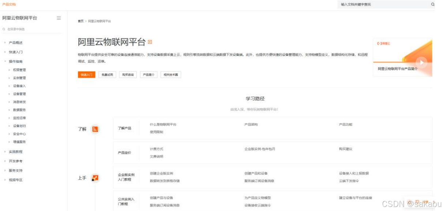Open the 创建产品和设备 link
This screenshot has width=443, height=211.
(x=256, y=173)
